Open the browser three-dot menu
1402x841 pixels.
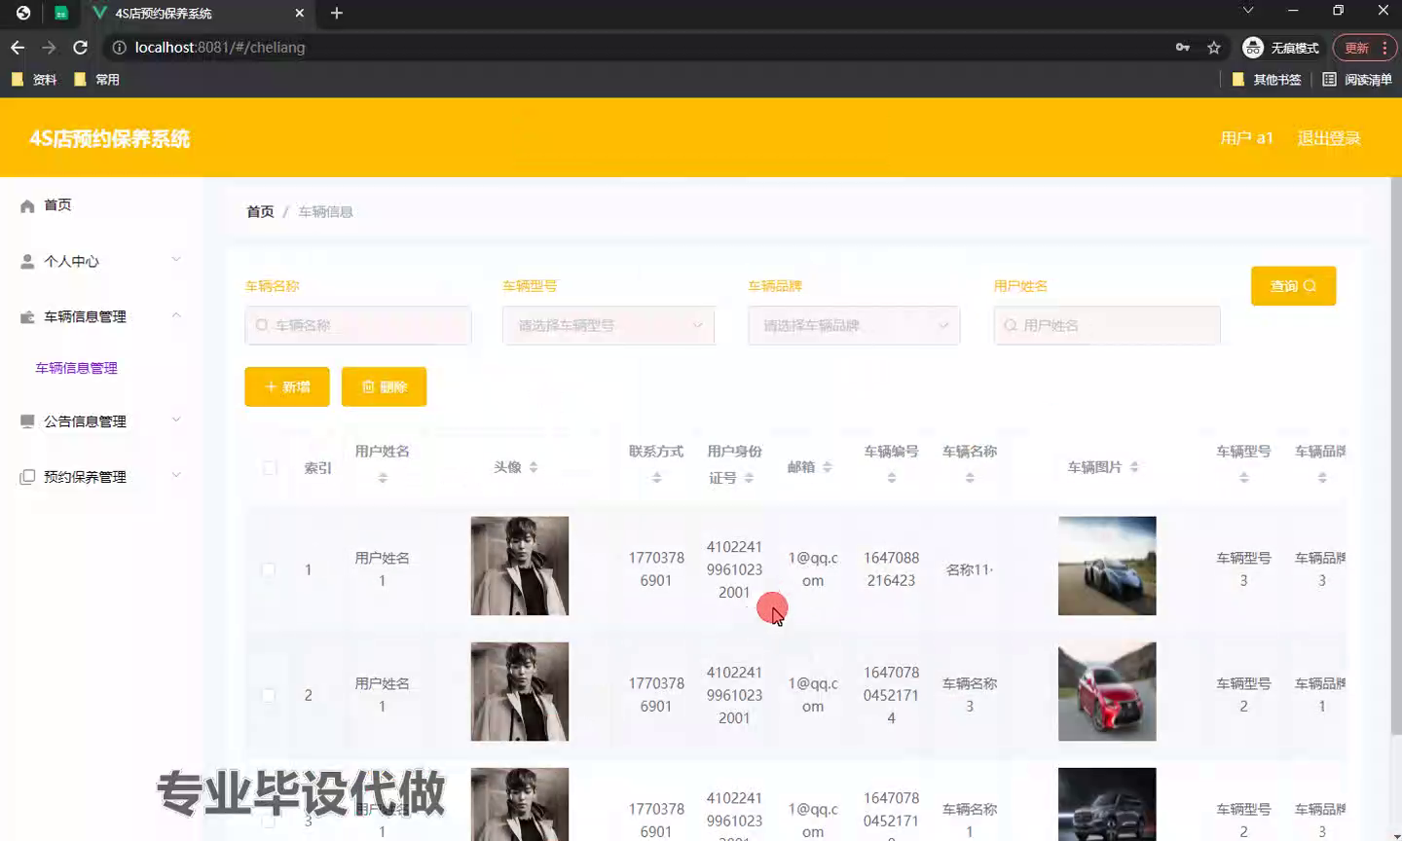[1384, 47]
